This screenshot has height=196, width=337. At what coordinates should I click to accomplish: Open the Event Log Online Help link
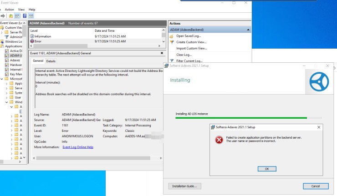coord(78,147)
